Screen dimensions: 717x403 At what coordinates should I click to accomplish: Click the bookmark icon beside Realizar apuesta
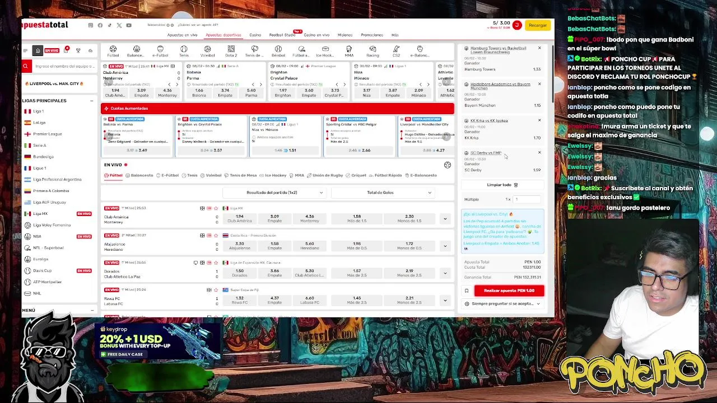467,290
